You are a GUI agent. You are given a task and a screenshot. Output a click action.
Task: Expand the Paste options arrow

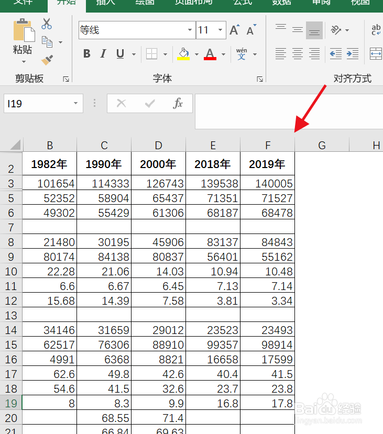pos(24,62)
